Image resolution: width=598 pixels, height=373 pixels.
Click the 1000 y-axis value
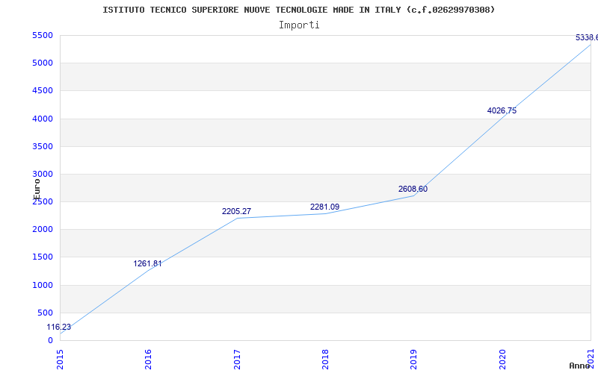point(43,285)
